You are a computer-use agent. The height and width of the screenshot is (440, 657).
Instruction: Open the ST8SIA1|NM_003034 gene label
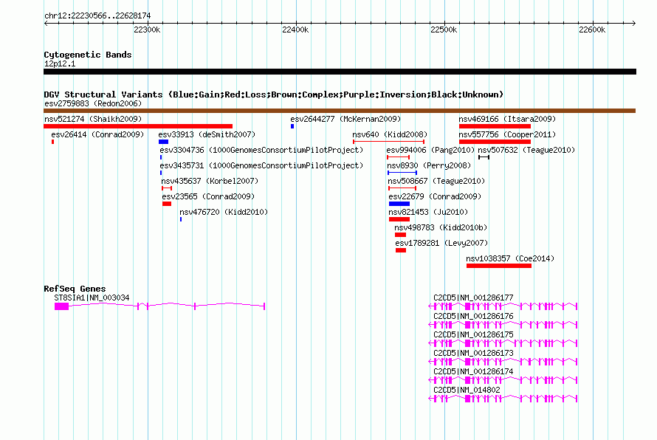pos(92,298)
